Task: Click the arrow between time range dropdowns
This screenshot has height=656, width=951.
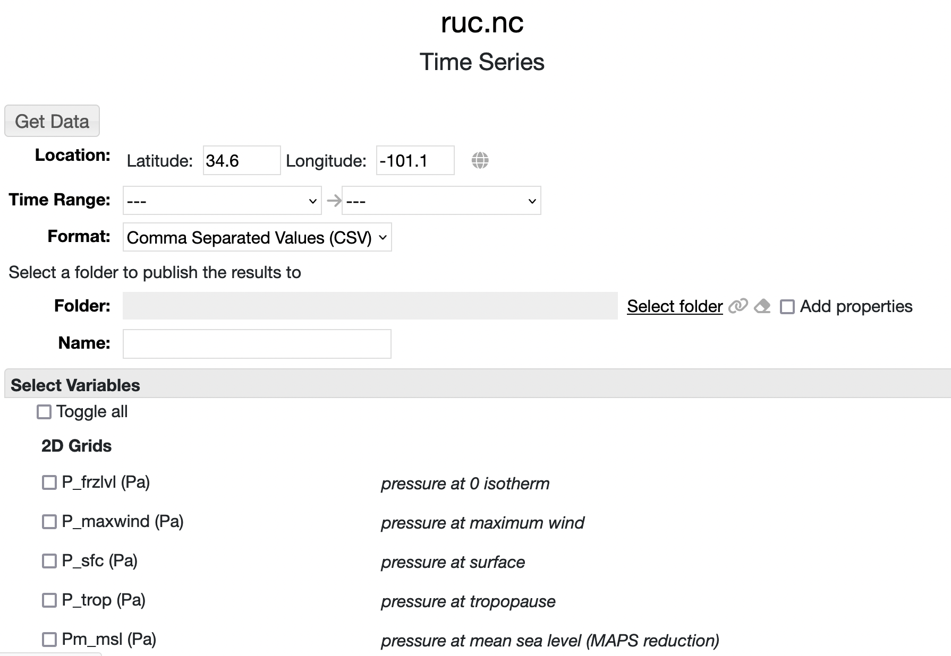Action: pos(334,201)
